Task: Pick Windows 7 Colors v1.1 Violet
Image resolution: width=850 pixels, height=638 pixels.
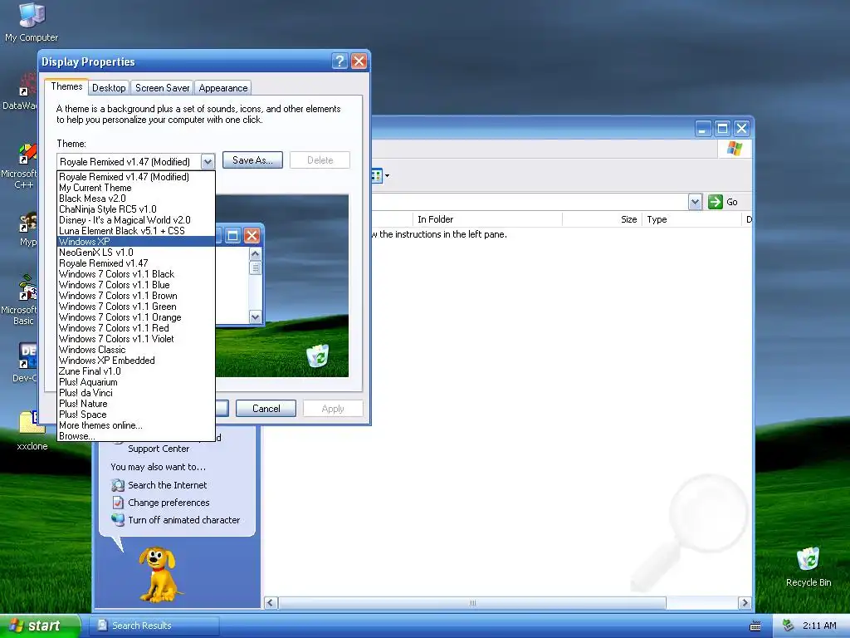Action: pyautogui.click(x=135, y=339)
